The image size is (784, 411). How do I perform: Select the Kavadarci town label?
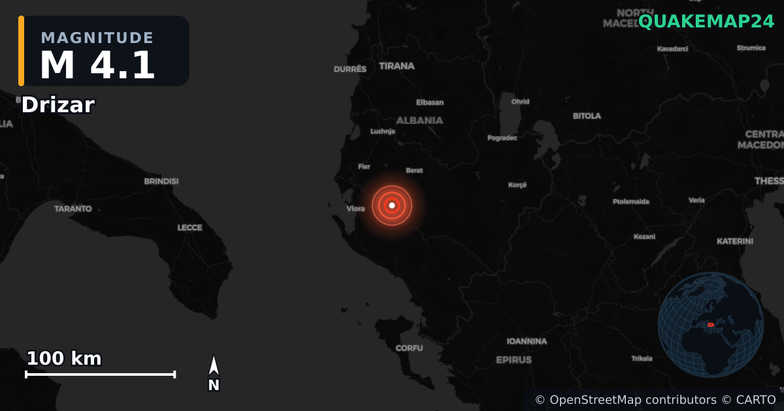click(672, 49)
